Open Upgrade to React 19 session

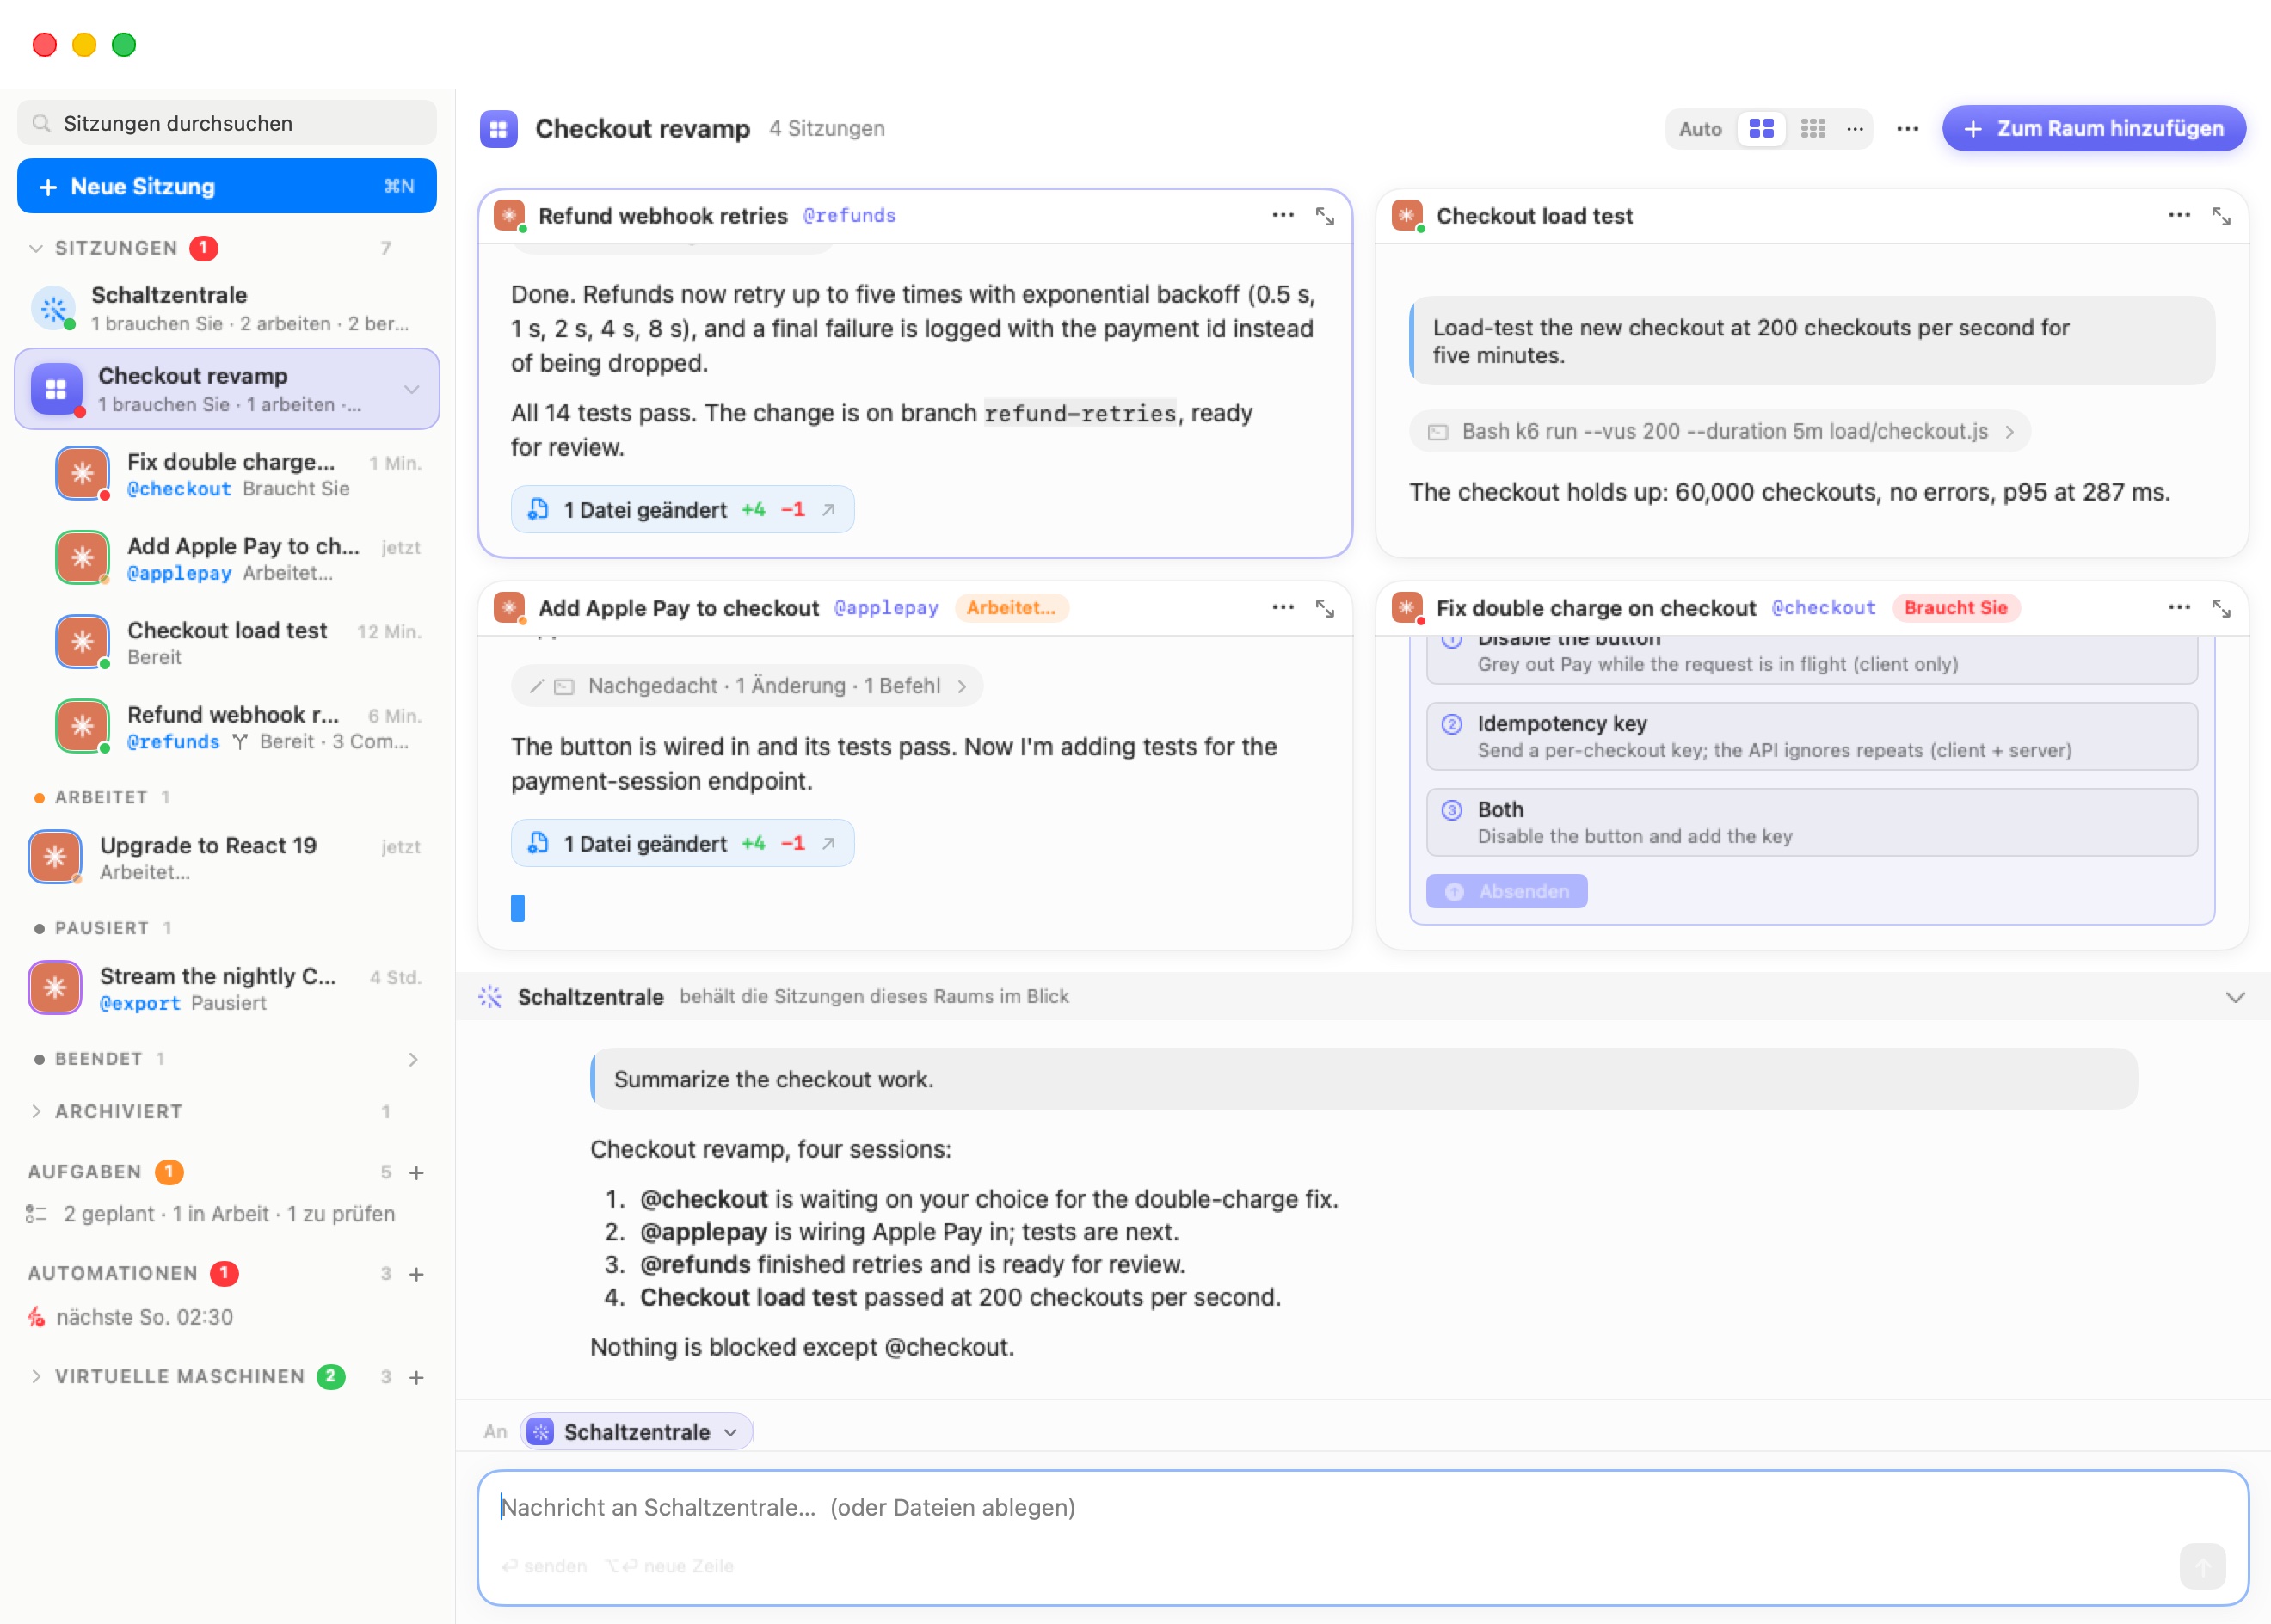pos(227,858)
